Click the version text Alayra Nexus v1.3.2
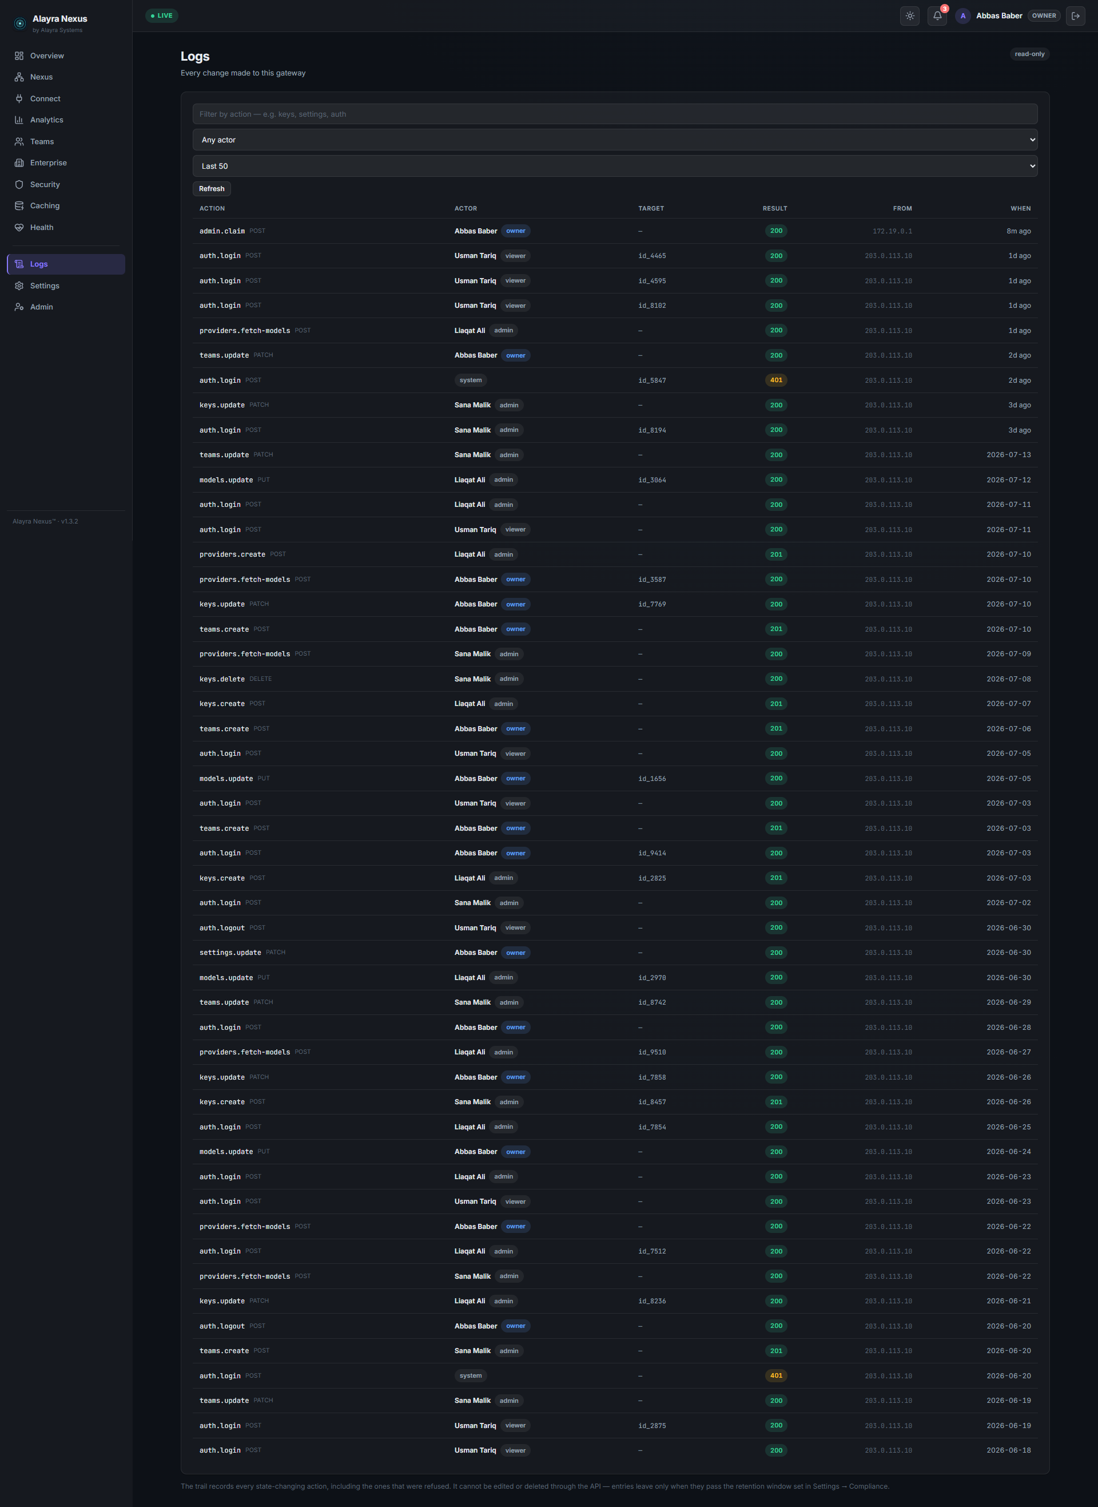The width and height of the screenshot is (1098, 1507). pyautogui.click(x=45, y=521)
